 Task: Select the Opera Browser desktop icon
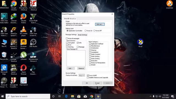pos(24,70)
